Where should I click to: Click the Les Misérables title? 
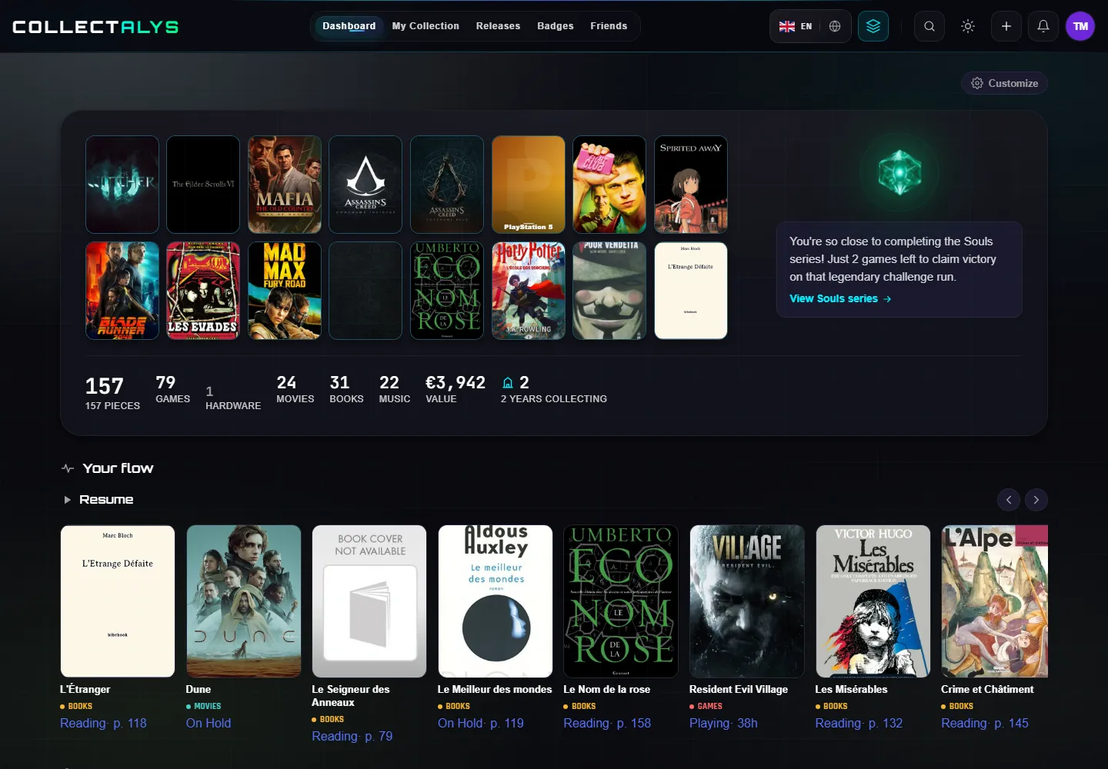tap(851, 689)
